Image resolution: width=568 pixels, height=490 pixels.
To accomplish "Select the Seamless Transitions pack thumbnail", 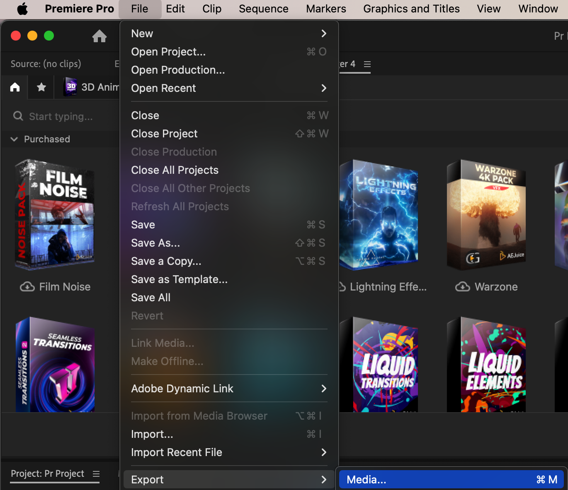I will tap(55, 364).
